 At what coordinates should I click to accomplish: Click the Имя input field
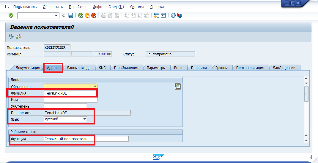tap(70, 100)
